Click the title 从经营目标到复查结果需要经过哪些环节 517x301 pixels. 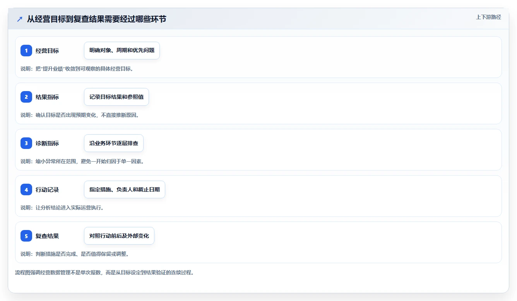pyautogui.click(x=96, y=19)
